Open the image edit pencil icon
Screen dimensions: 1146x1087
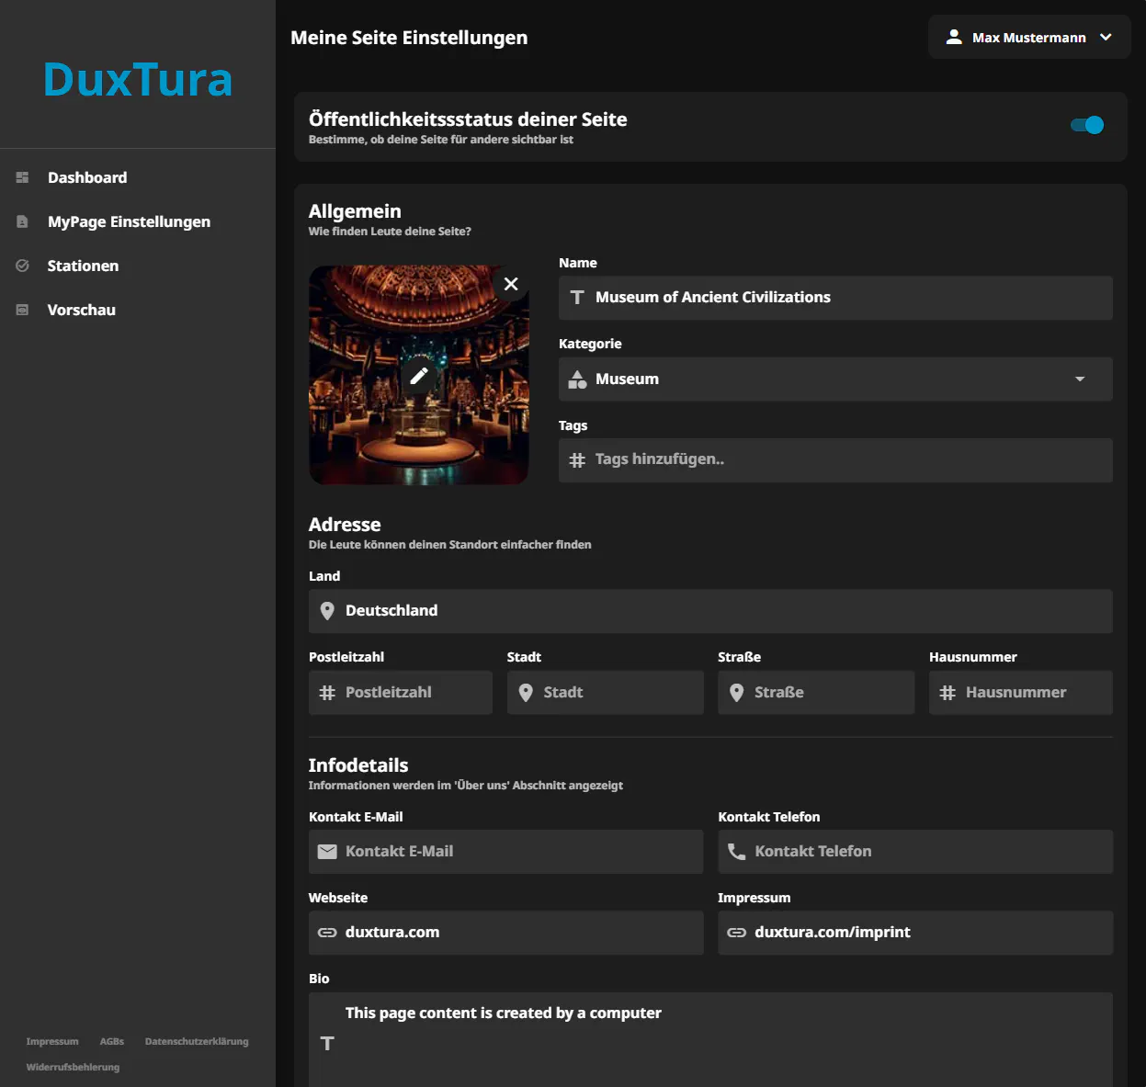coord(419,375)
